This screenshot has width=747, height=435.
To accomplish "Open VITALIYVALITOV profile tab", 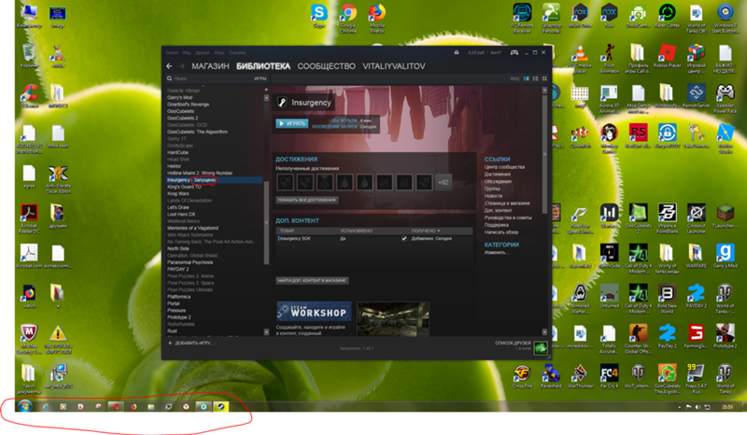I will [394, 66].
